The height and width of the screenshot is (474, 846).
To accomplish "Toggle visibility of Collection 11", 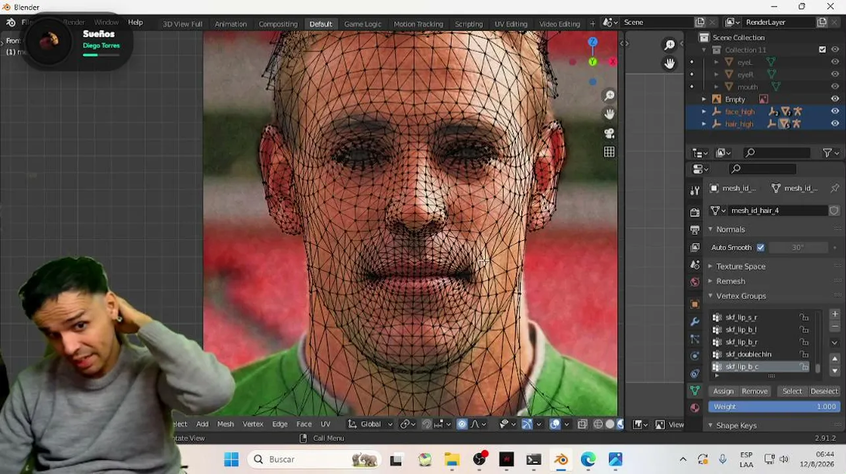I will [835, 49].
